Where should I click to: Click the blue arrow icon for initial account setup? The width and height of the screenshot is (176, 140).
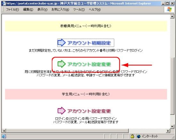click(x=61, y=42)
